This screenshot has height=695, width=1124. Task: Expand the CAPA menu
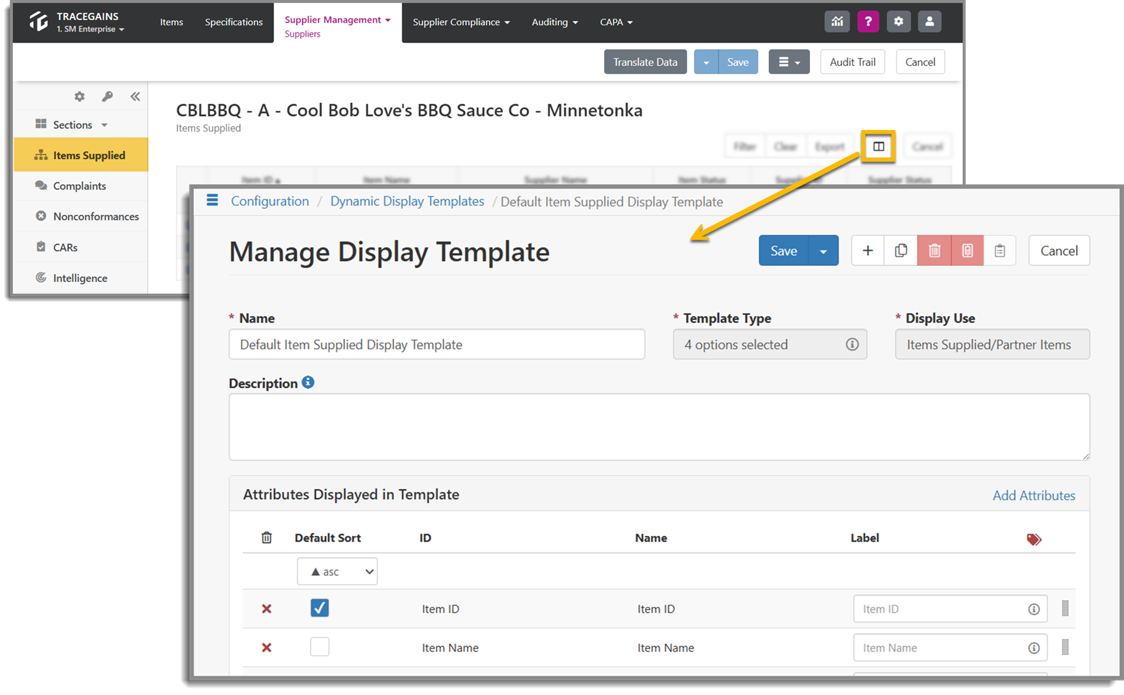click(x=616, y=22)
